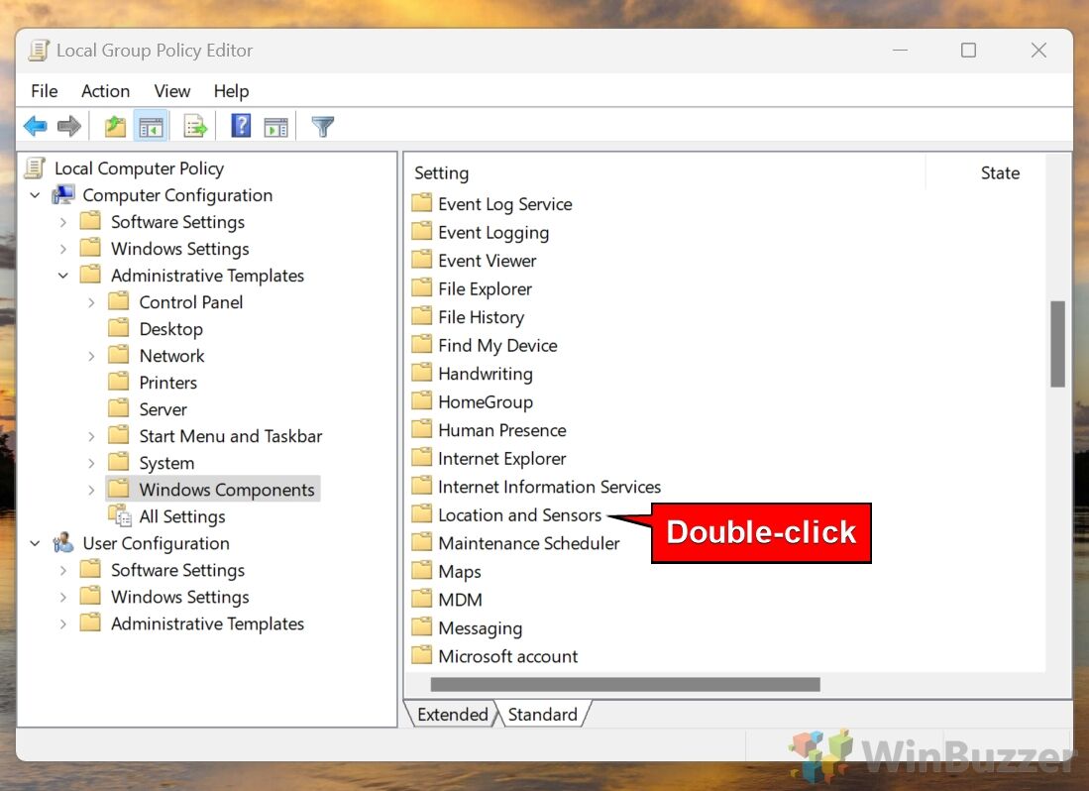Toggle the Show/Hide Action Pane icon
Image resolution: width=1089 pixels, height=791 pixels.
[x=276, y=126]
